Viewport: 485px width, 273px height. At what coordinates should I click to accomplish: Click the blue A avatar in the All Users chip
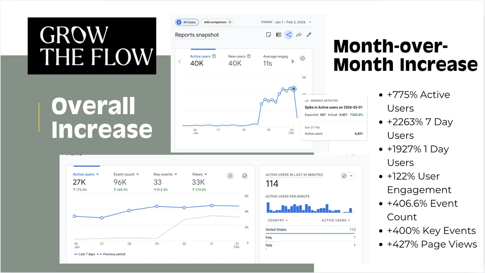coord(179,22)
